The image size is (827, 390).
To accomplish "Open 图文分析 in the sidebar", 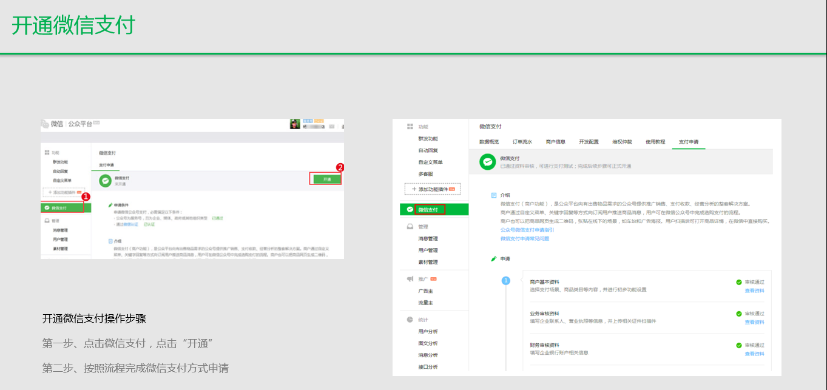I will click(428, 343).
